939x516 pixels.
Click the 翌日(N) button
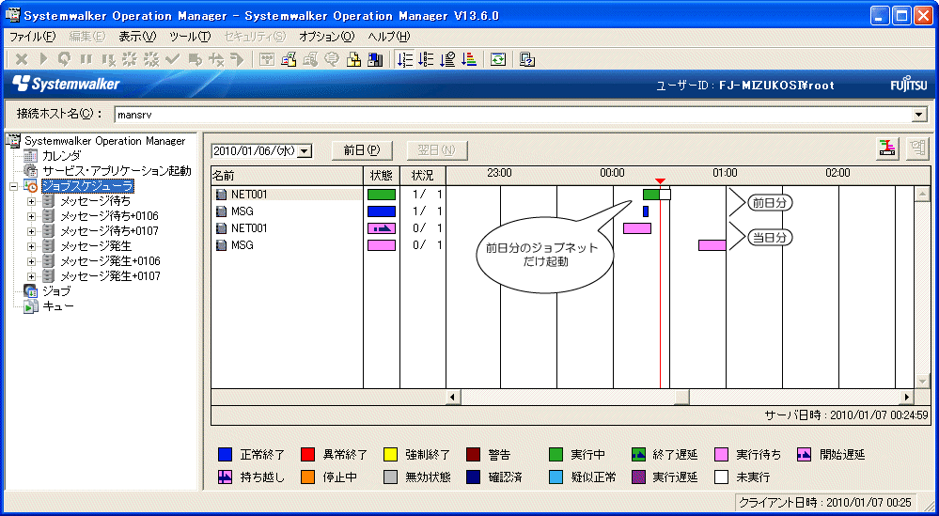437,150
